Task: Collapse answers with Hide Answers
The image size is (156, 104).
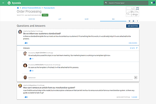Action: [x=133, y=43]
